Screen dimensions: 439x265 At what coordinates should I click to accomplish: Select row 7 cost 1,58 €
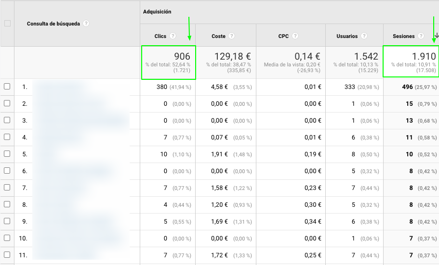tap(219, 188)
